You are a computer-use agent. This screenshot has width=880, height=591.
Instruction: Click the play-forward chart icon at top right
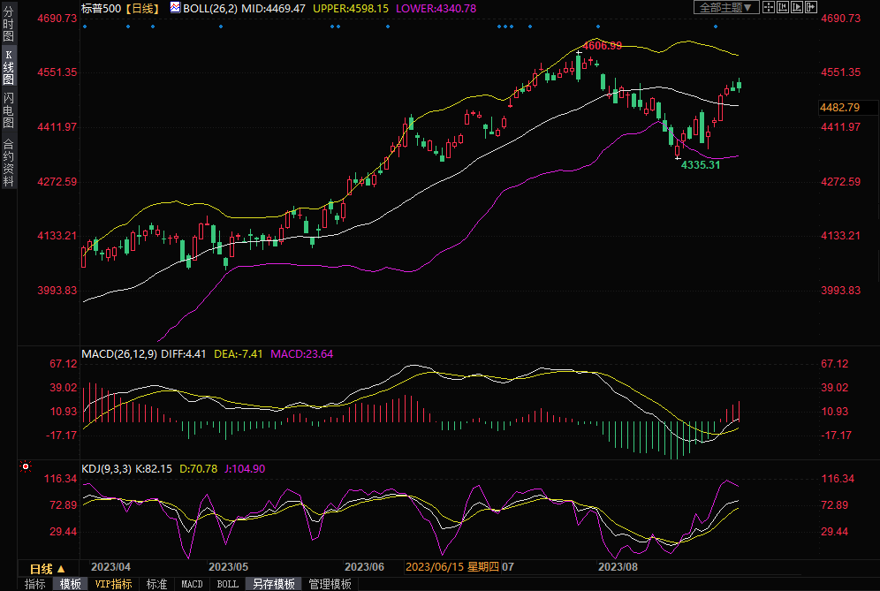[798, 7]
